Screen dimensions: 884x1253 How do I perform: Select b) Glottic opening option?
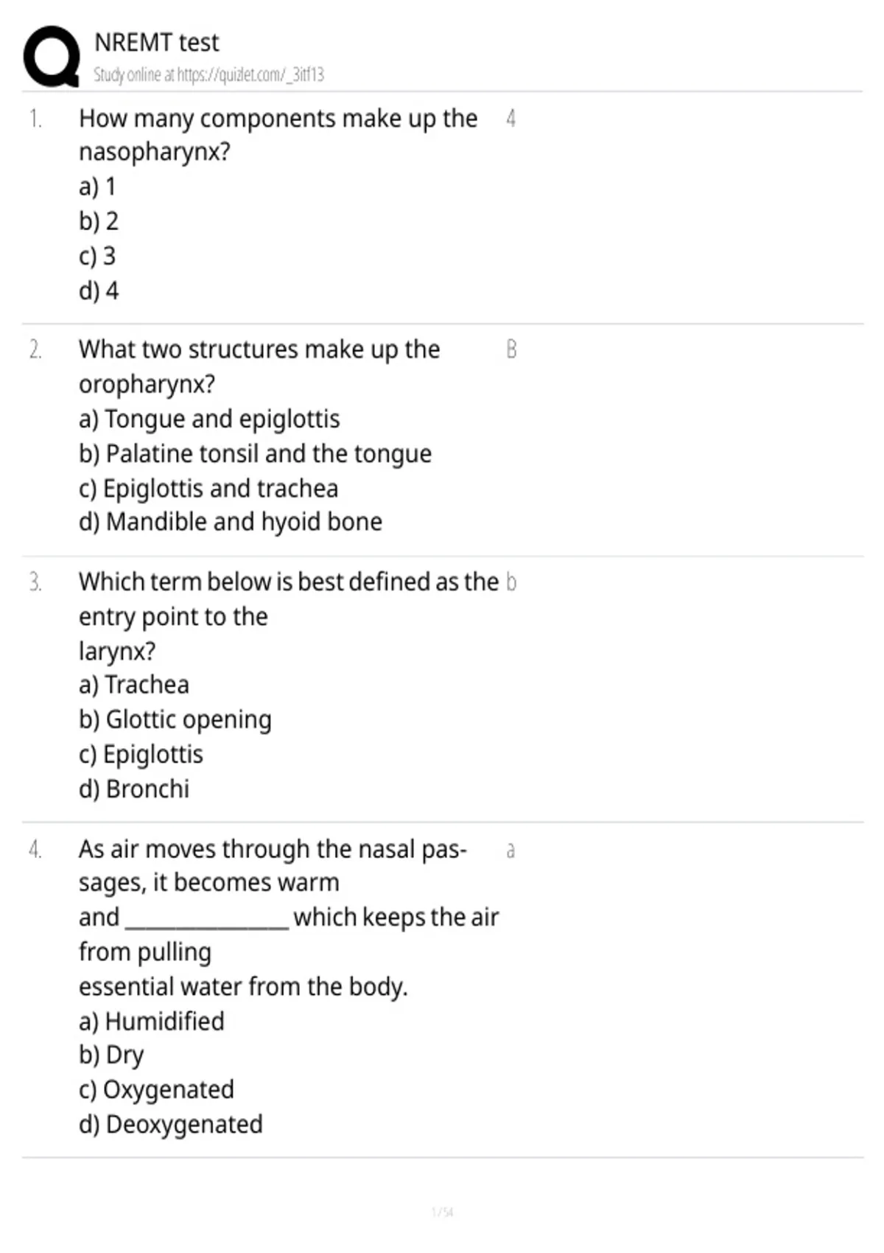click(175, 719)
